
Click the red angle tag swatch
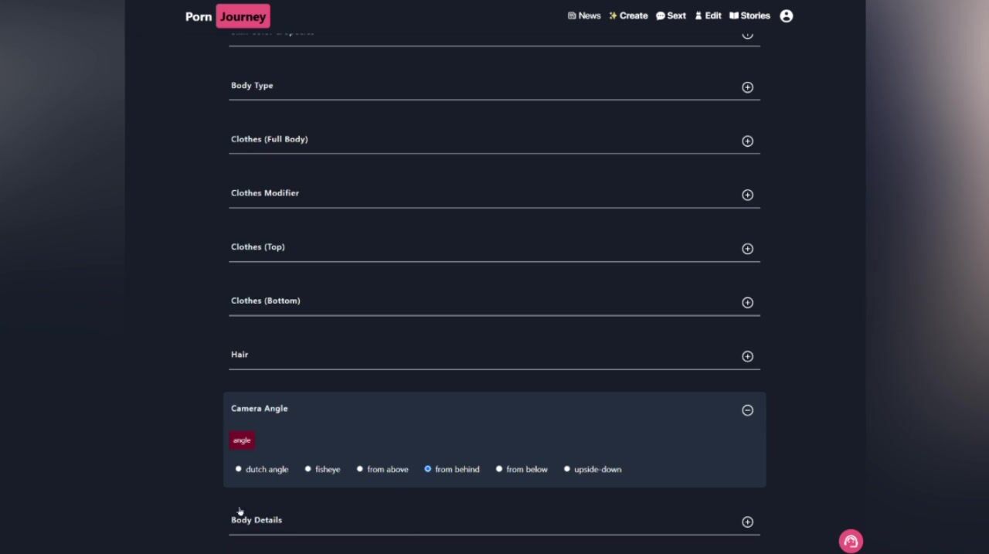pyautogui.click(x=242, y=440)
